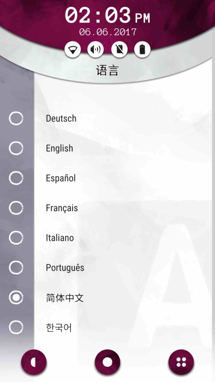Viewport: 215px width, 382px height.
Task: Open the four-dot apps grid button
Action: tap(181, 362)
